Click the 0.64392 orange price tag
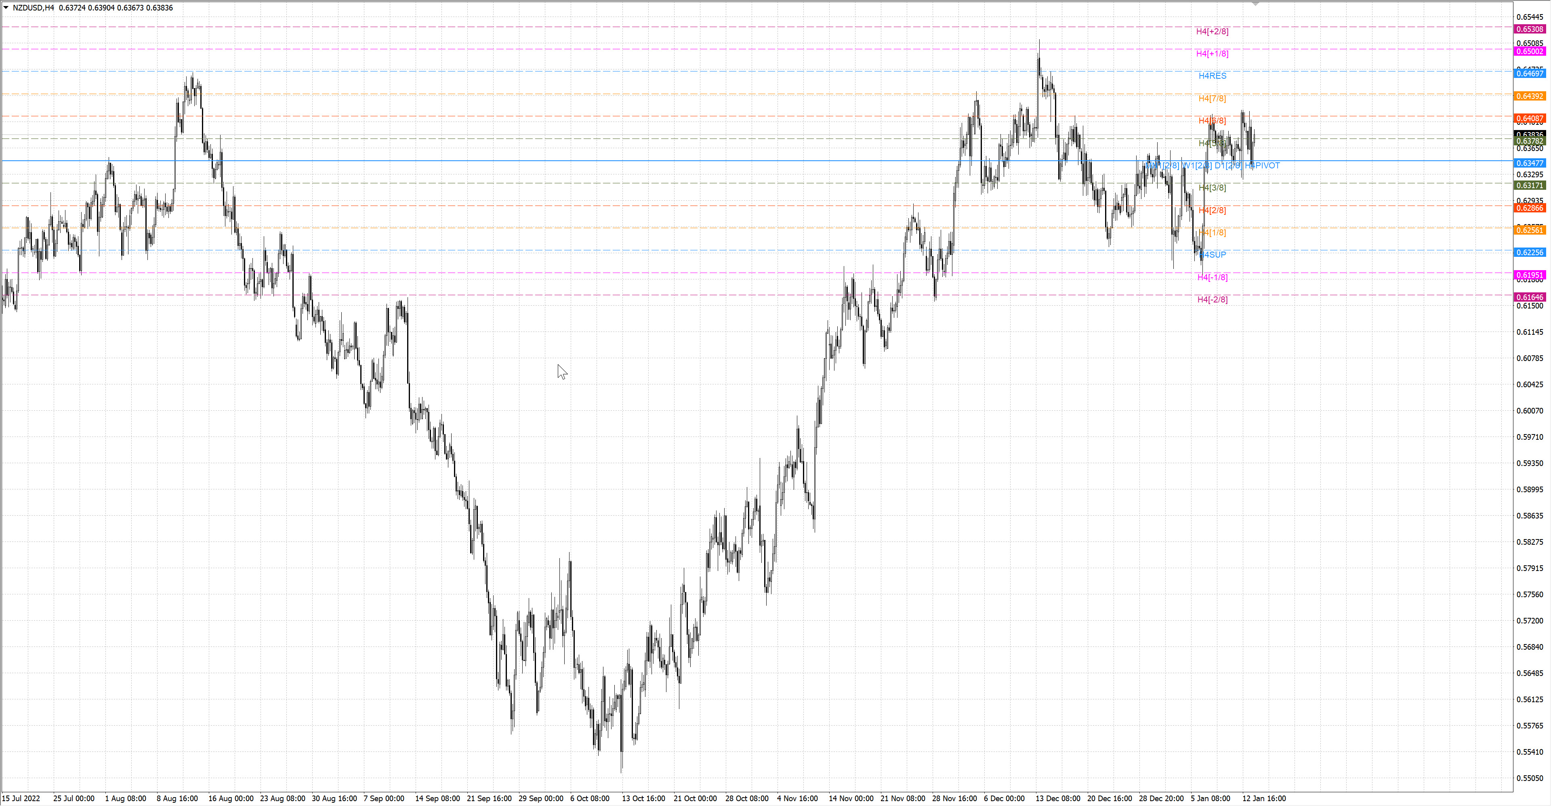Image resolution: width=1551 pixels, height=806 pixels. coord(1530,96)
